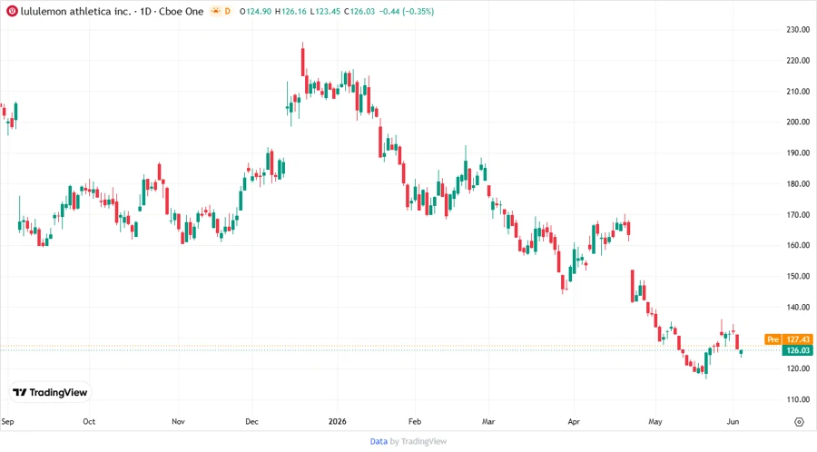Click the 220.00 price axis label
817x452 pixels.
click(798, 61)
